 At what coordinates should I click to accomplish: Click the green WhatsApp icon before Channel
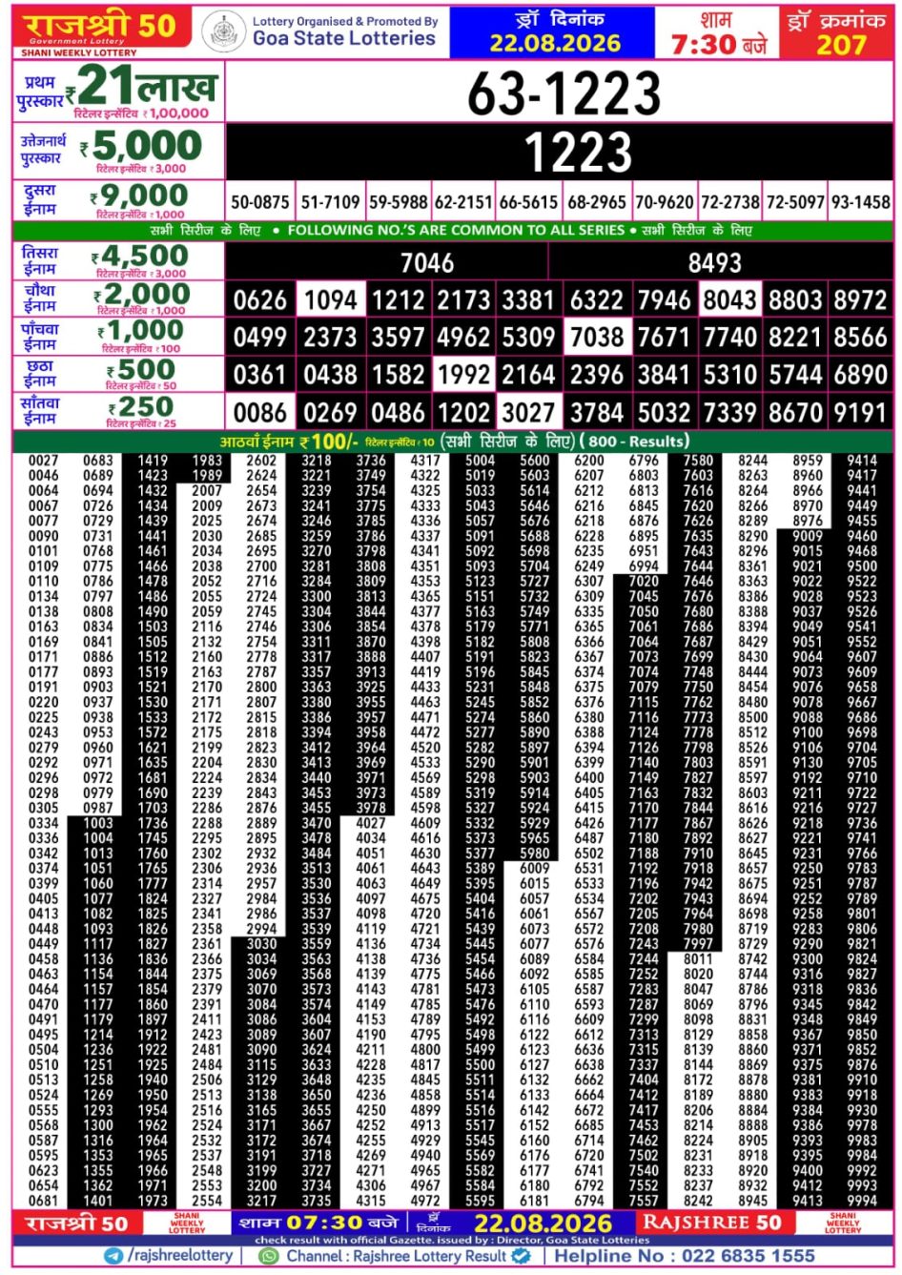pyautogui.click(x=269, y=1256)
